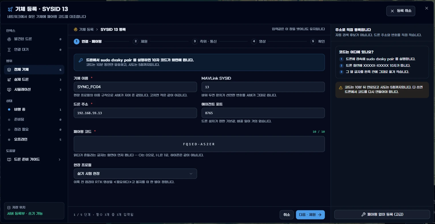Filter by 오프라인 status
Screen dimensions: 435x224
tap(34, 140)
